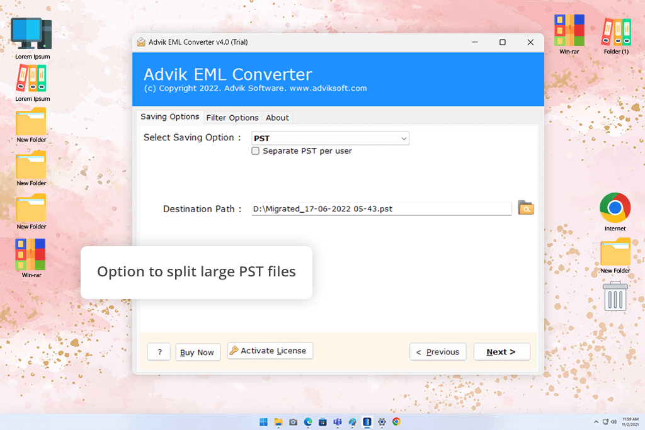Click the folder browse icon beside Destination Path

click(526, 208)
